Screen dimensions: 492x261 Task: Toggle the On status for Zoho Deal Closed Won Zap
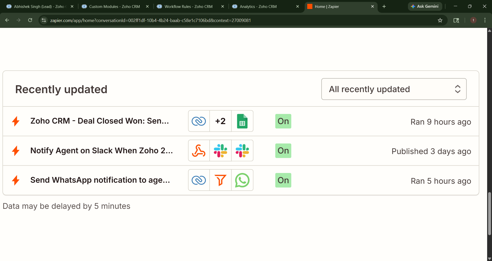click(283, 121)
